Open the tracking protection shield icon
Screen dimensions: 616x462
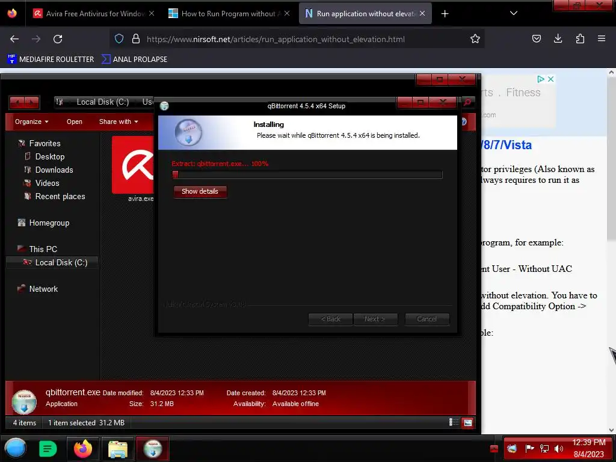coord(119,39)
